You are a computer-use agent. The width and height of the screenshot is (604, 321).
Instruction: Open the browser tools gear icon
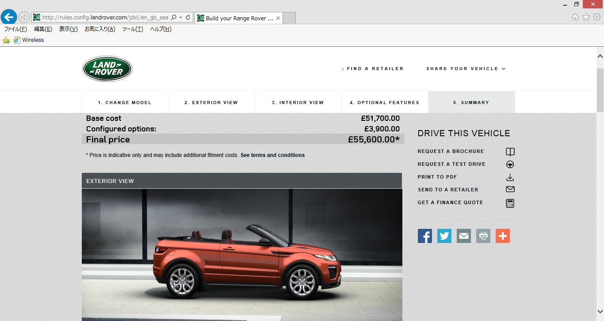596,17
